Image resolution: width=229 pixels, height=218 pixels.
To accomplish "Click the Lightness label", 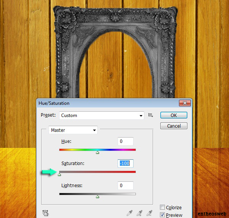I will coord(72,186).
